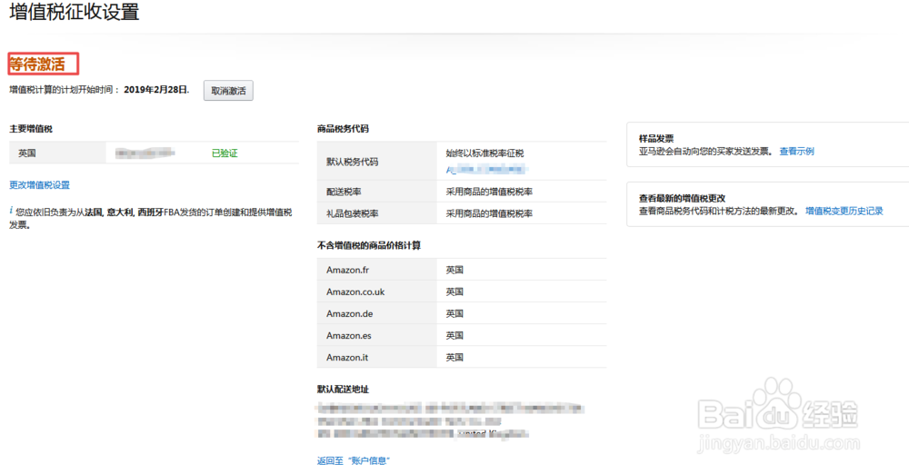The height and width of the screenshot is (474, 909).
Task: Click 英国 value in Amazon.es row
Action: 454,336
